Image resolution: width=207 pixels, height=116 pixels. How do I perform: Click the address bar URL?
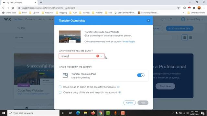click(48, 8)
